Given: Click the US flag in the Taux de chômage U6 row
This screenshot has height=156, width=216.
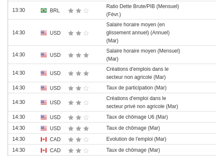Looking at the screenshot, I should 44,117.
